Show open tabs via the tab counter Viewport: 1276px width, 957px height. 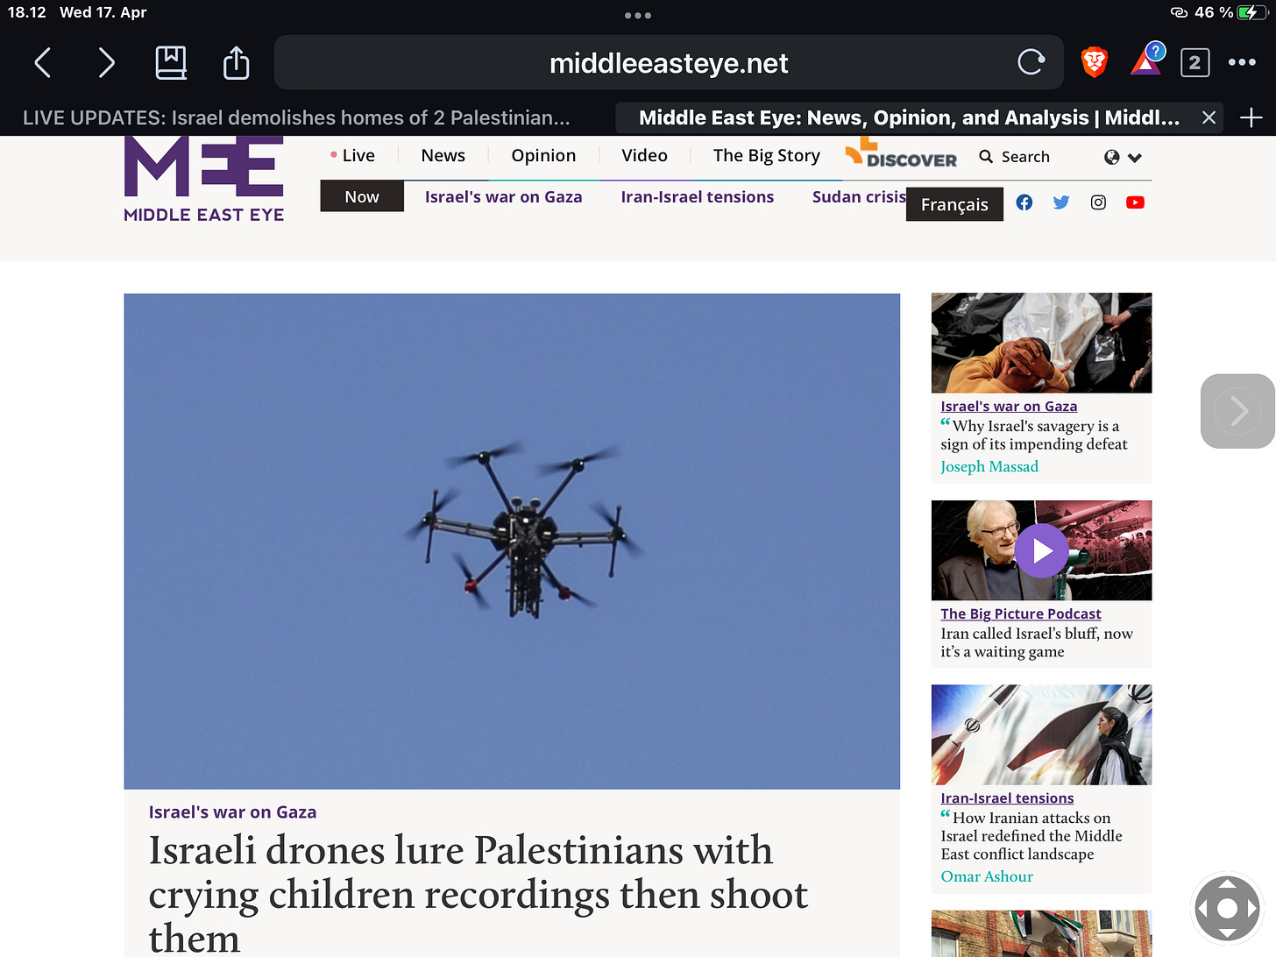pos(1195,63)
